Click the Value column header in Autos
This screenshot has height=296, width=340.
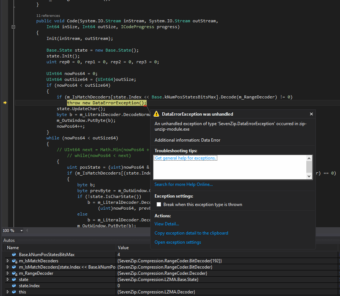click(x=123, y=248)
